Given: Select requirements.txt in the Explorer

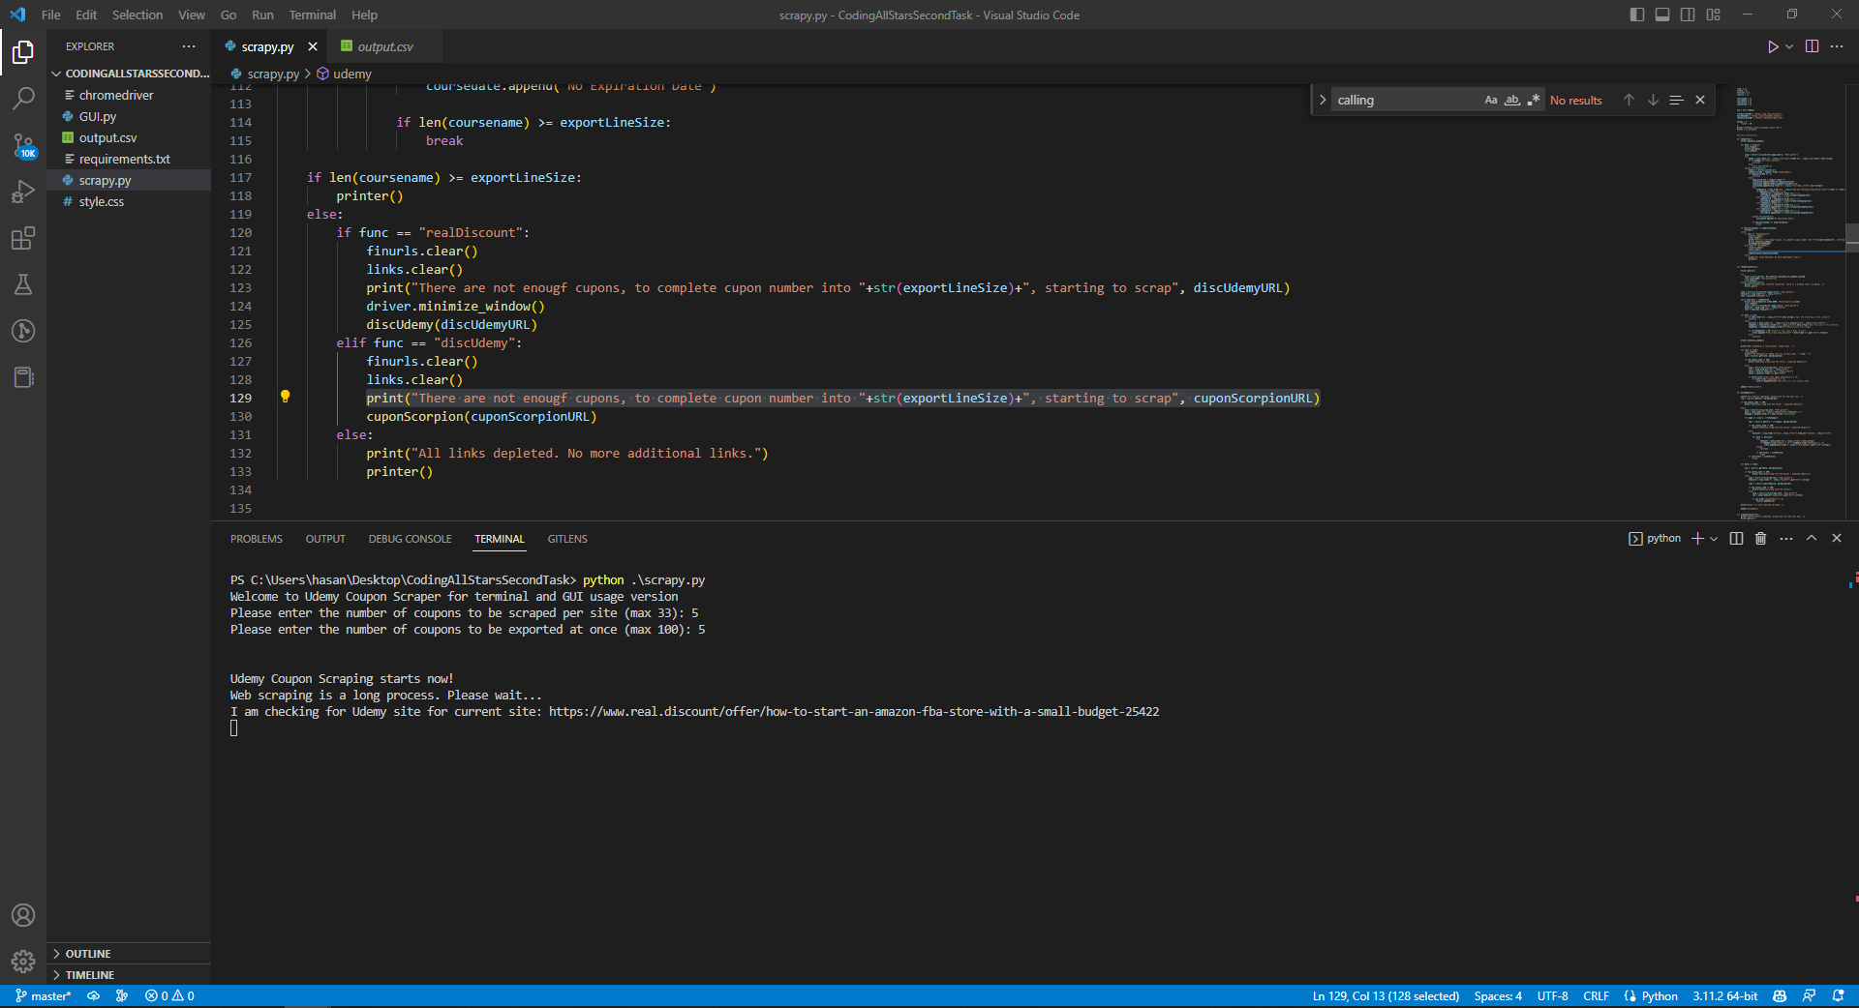Looking at the screenshot, I should 124,159.
